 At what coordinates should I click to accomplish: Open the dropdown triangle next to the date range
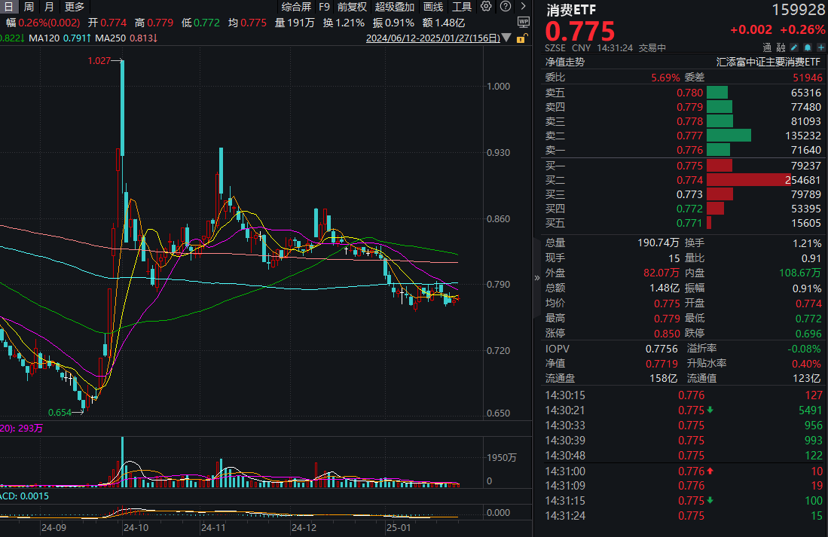point(506,36)
